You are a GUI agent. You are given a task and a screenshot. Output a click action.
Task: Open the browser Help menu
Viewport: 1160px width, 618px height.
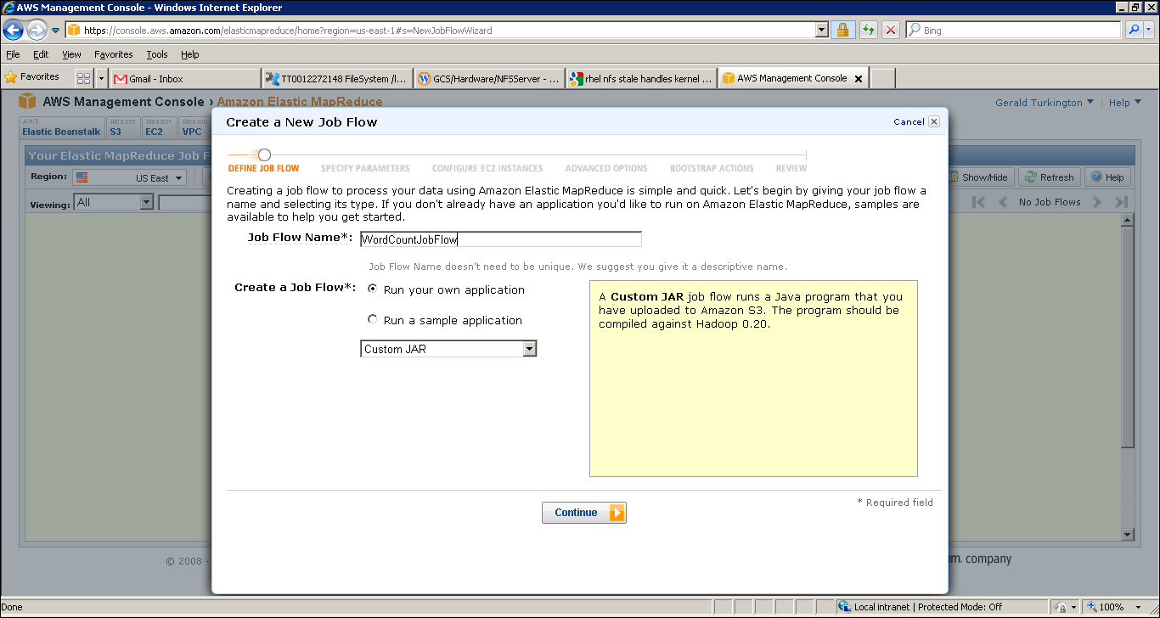click(190, 54)
